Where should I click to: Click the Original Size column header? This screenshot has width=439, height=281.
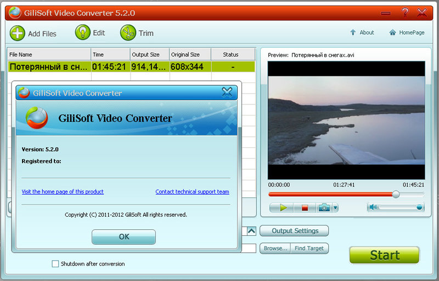[x=190, y=54]
